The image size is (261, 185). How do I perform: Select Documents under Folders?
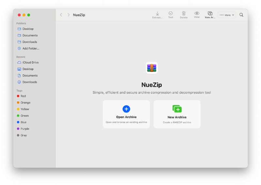pos(30,35)
